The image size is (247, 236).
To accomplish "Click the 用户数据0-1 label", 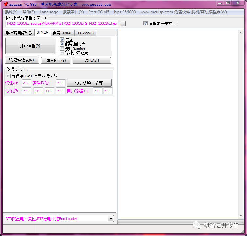I will 78,91.
